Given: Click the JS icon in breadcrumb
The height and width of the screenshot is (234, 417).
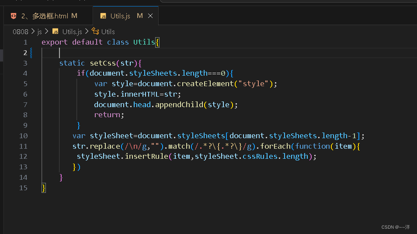Looking at the screenshot, I should click(56, 31).
